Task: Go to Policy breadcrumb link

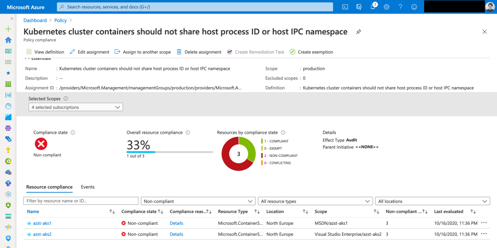Action: click(61, 20)
